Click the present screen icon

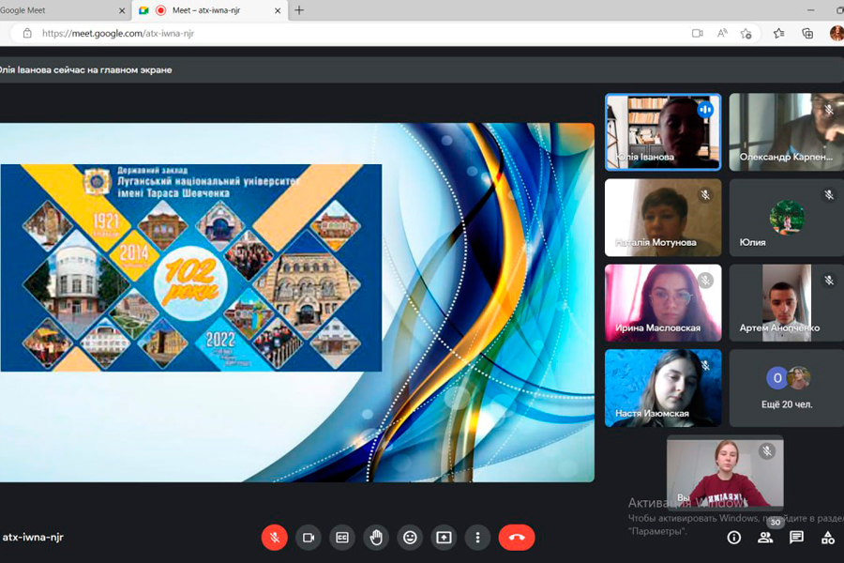click(x=444, y=538)
